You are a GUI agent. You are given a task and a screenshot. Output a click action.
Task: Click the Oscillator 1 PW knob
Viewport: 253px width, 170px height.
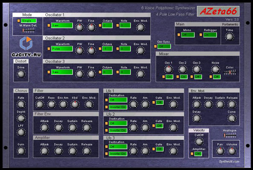(79, 27)
